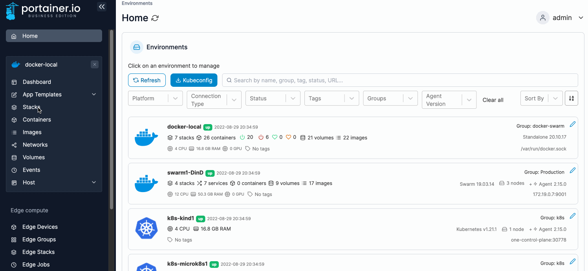Viewport: 588px width, 271px height.
Task: Collapse the sidebar with the double-chevron
Action: click(x=101, y=7)
